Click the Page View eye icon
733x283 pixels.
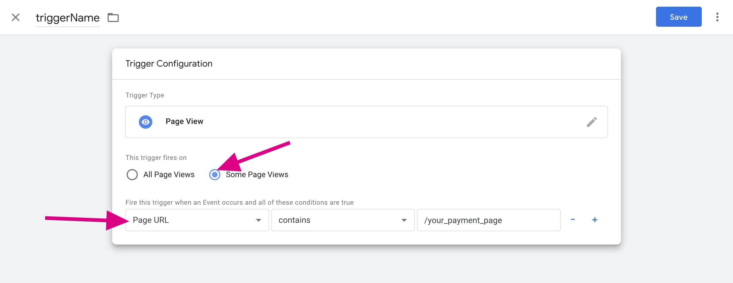tap(145, 122)
